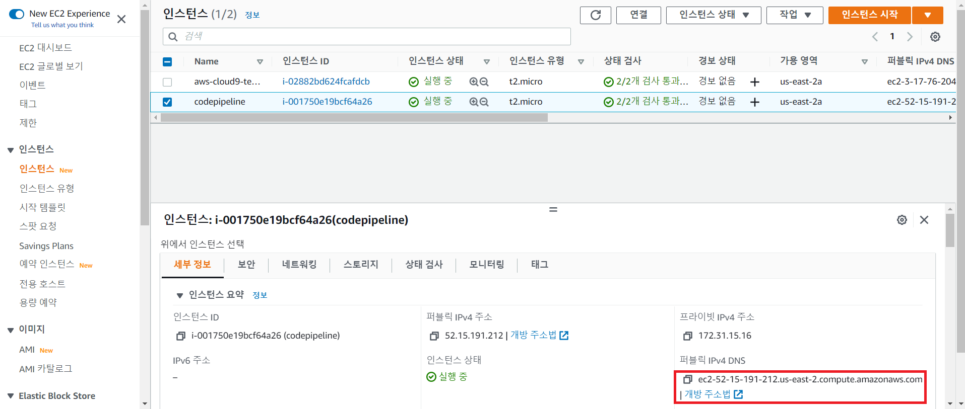Click the sidebar vertical scrollbar
965x409 pixels.
[x=145, y=118]
